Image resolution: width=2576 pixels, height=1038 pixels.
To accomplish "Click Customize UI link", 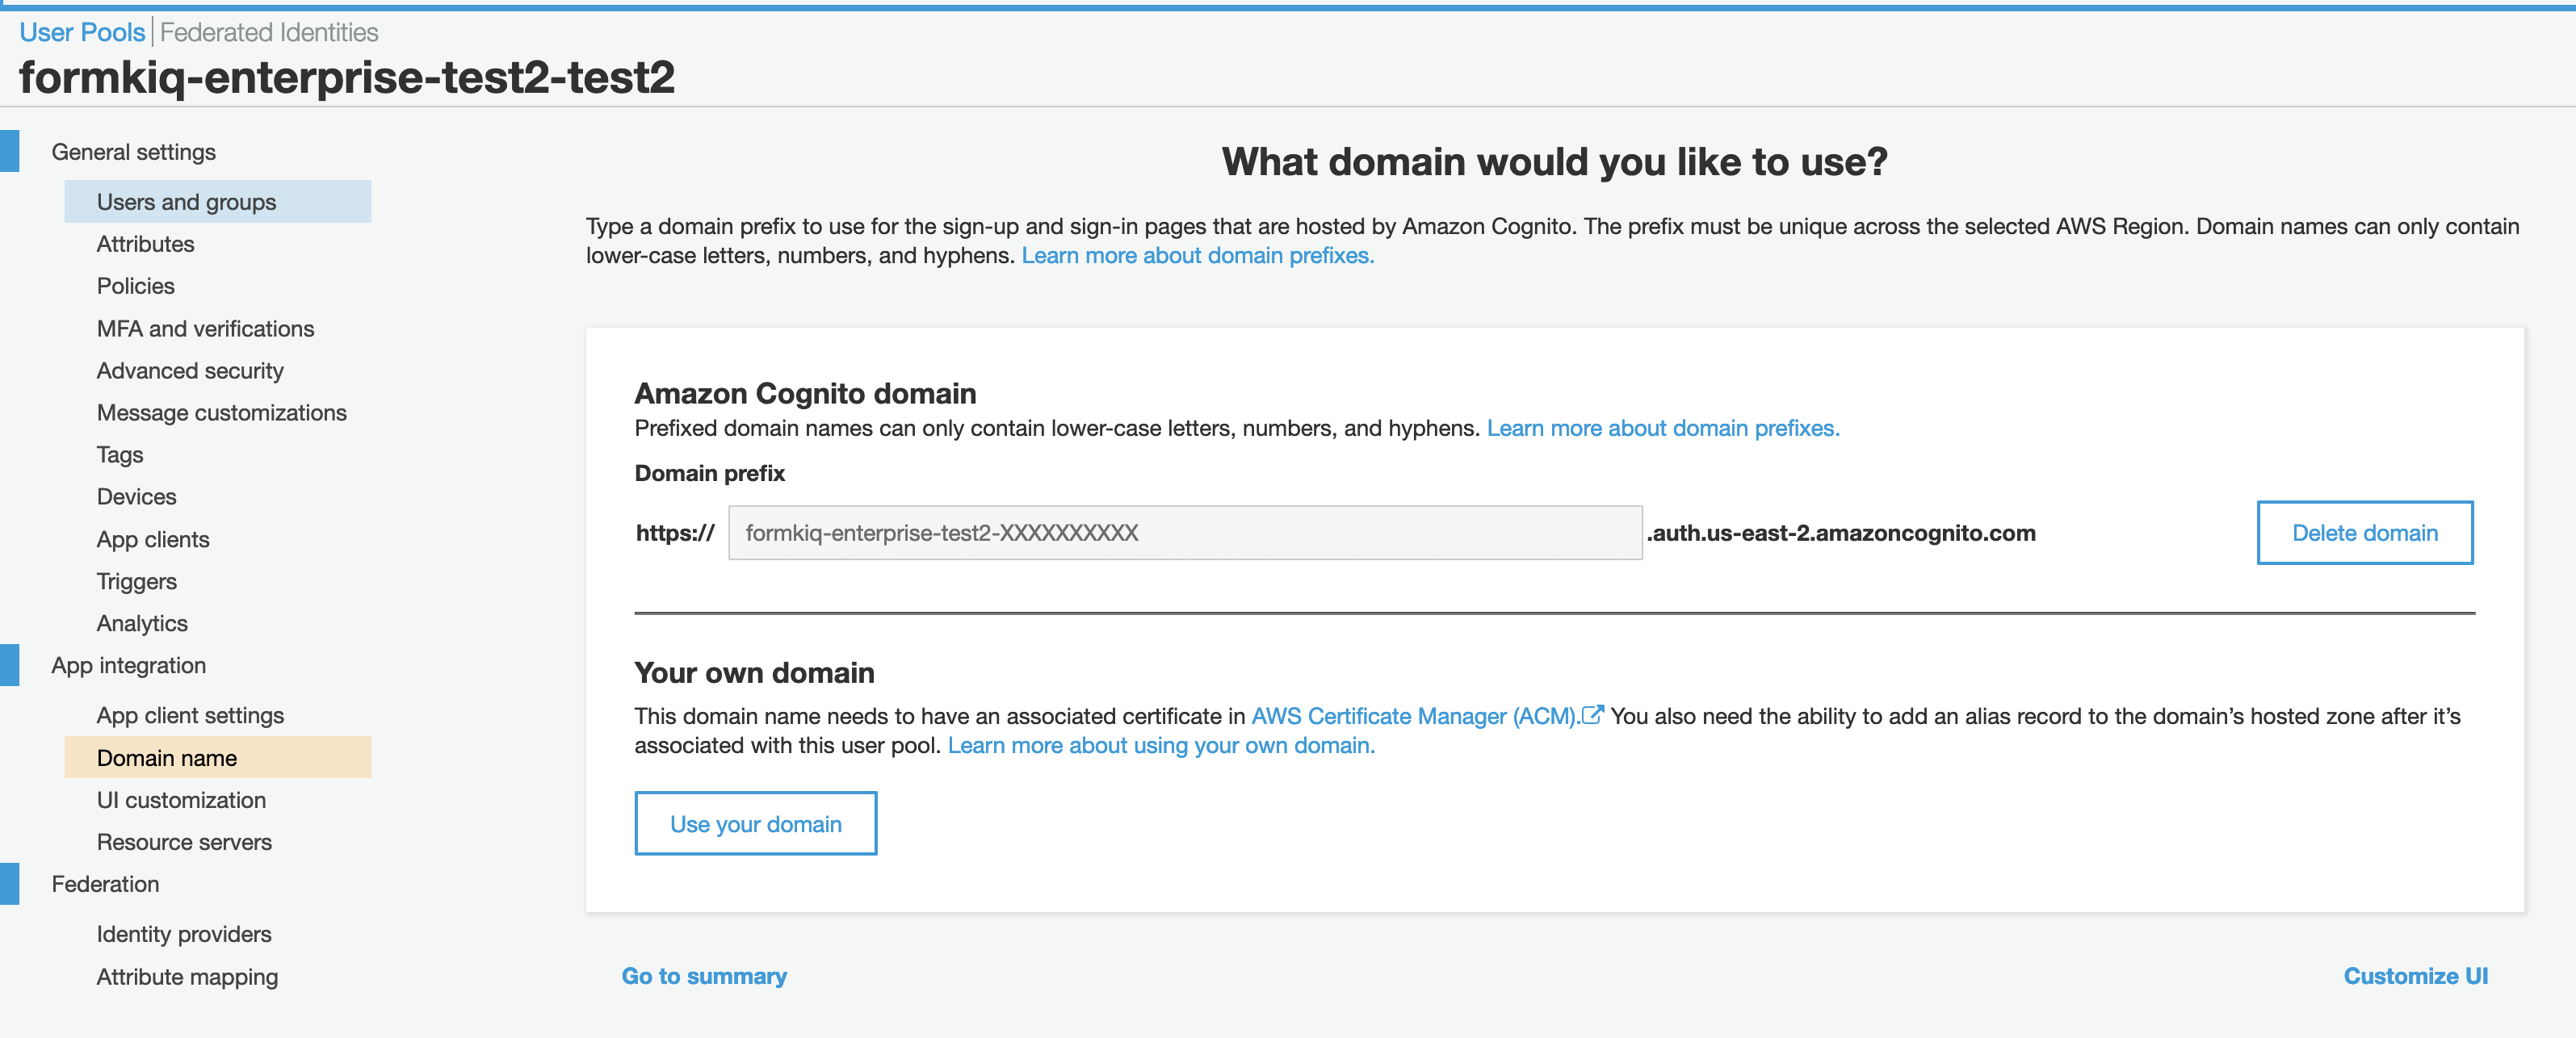I will point(2416,977).
